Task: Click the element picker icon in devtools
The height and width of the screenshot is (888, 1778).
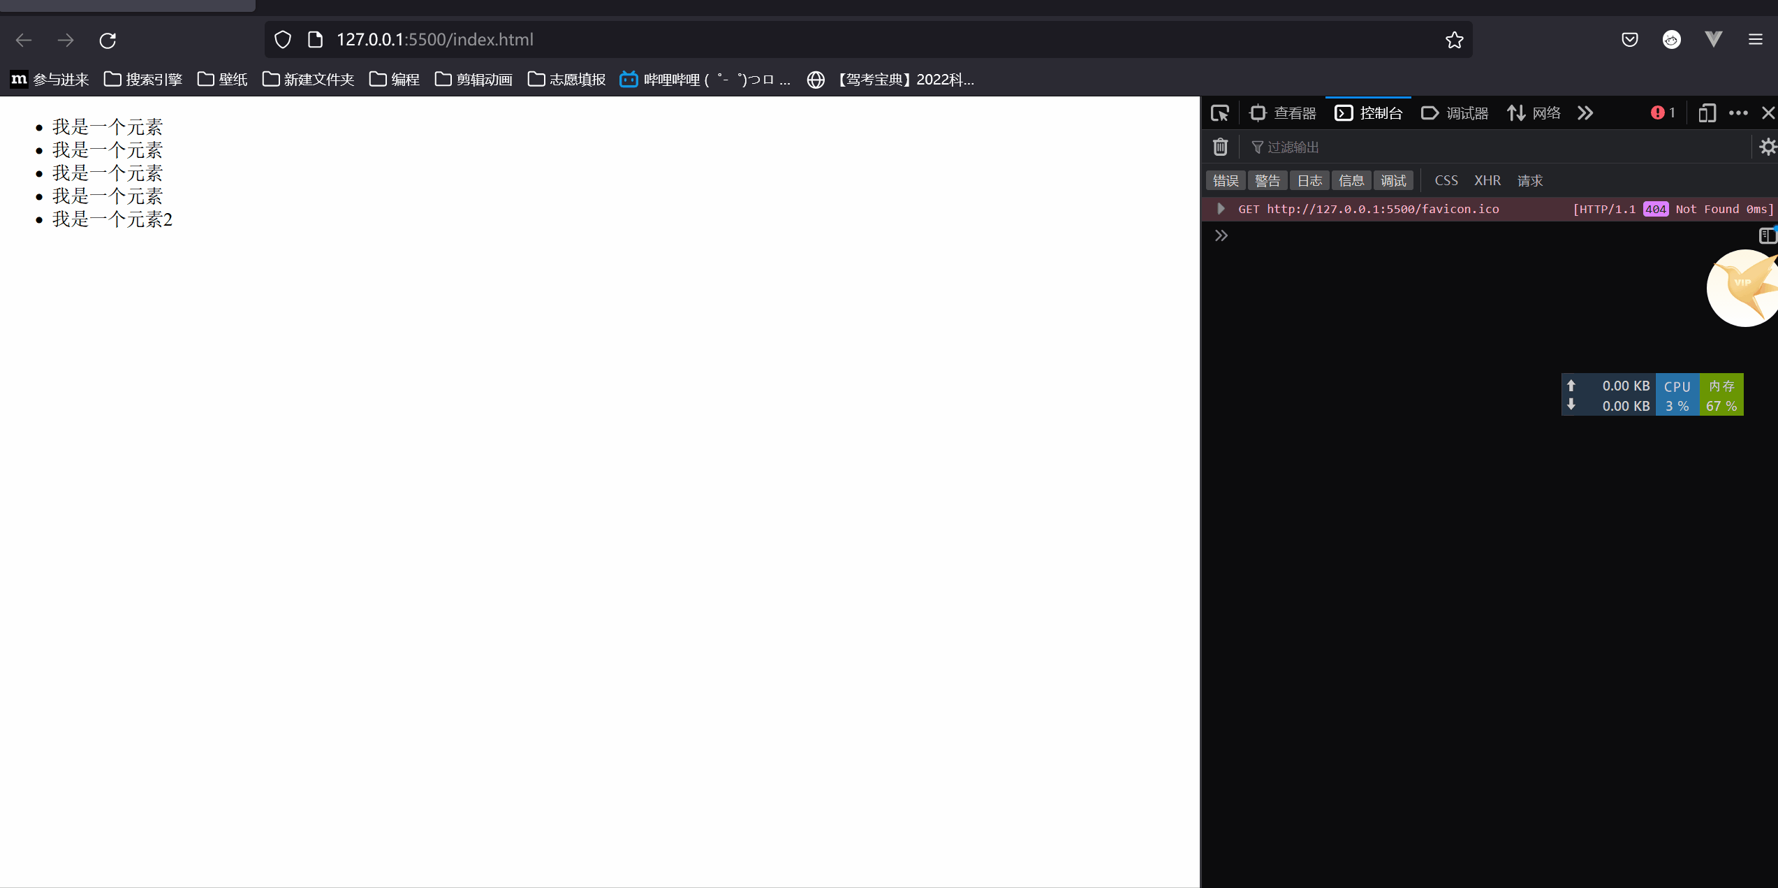Action: [1220, 113]
